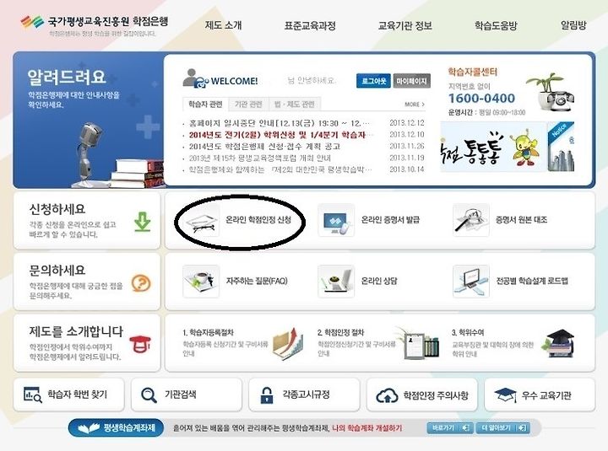Open the red 2014년도 전기 학위신청 notice
This screenshot has height=451, width=608.
pyautogui.click(x=277, y=135)
